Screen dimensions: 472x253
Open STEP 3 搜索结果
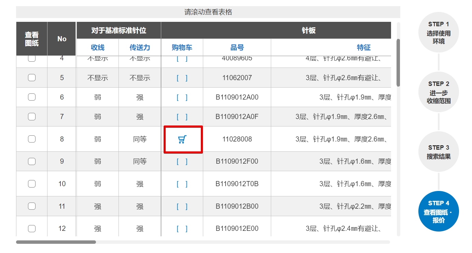[x=439, y=152]
